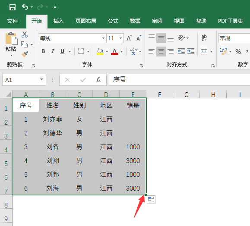Screen dimensions: 250x226
Task: Click Increase Indent icon
Action: point(191,51)
